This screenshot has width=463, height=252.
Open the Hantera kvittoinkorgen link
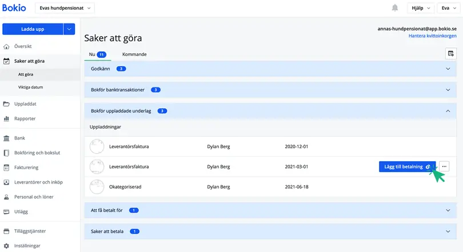(432, 35)
